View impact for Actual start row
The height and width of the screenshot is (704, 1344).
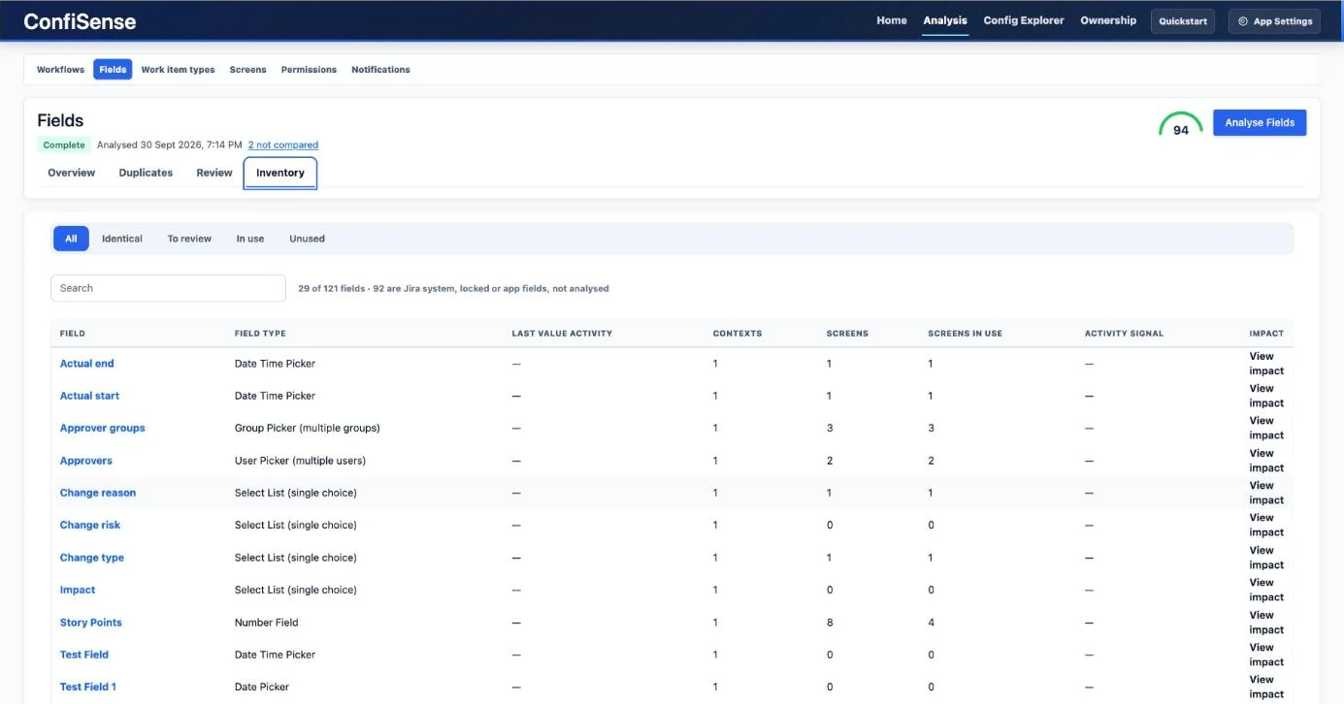point(1266,396)
